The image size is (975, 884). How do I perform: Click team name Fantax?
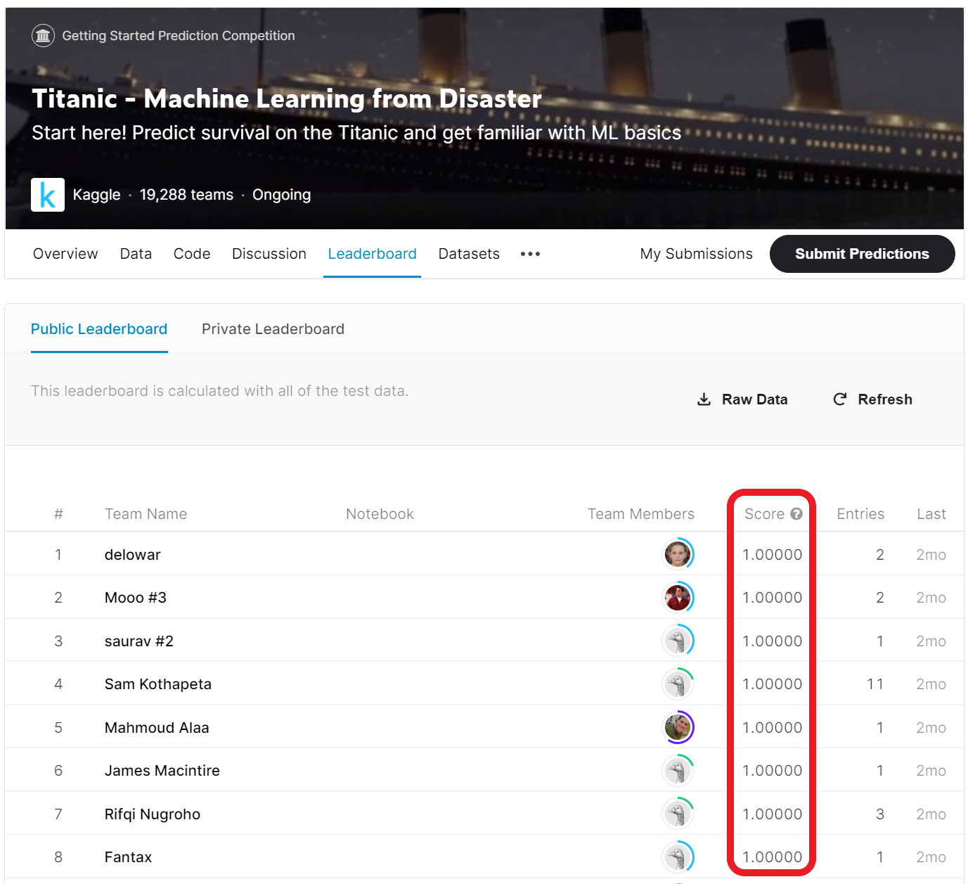click(128, 857)
